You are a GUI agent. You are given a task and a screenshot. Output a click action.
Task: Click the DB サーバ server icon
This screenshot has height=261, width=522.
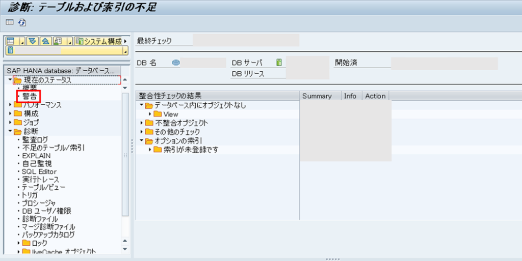click(279, 63)
